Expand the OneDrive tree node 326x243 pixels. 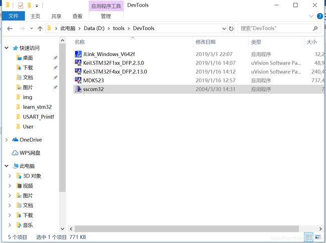pos(7,140)
